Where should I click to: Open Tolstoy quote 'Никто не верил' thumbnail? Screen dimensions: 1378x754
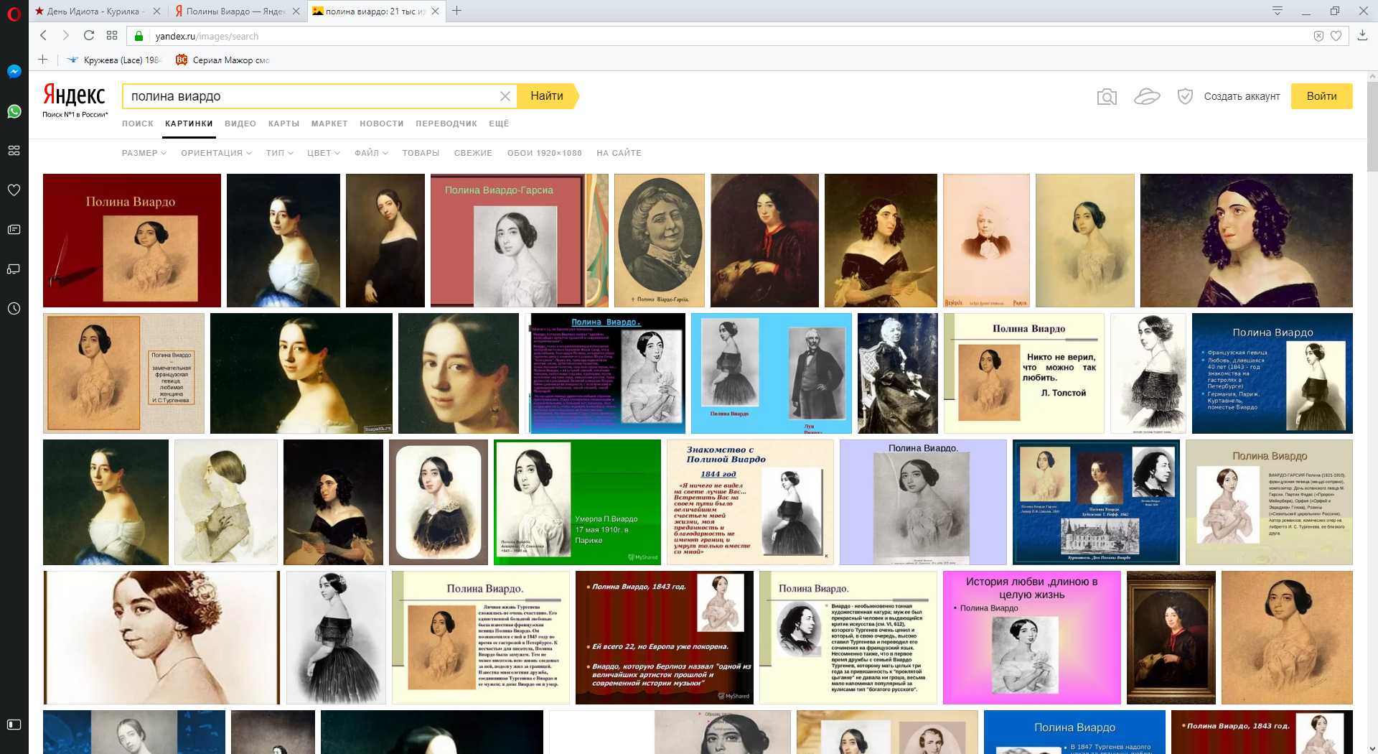[1024, 373]
